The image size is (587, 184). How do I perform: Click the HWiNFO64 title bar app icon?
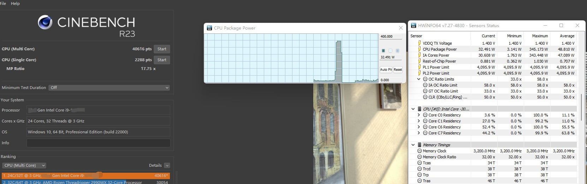click(x=413, y=26)
